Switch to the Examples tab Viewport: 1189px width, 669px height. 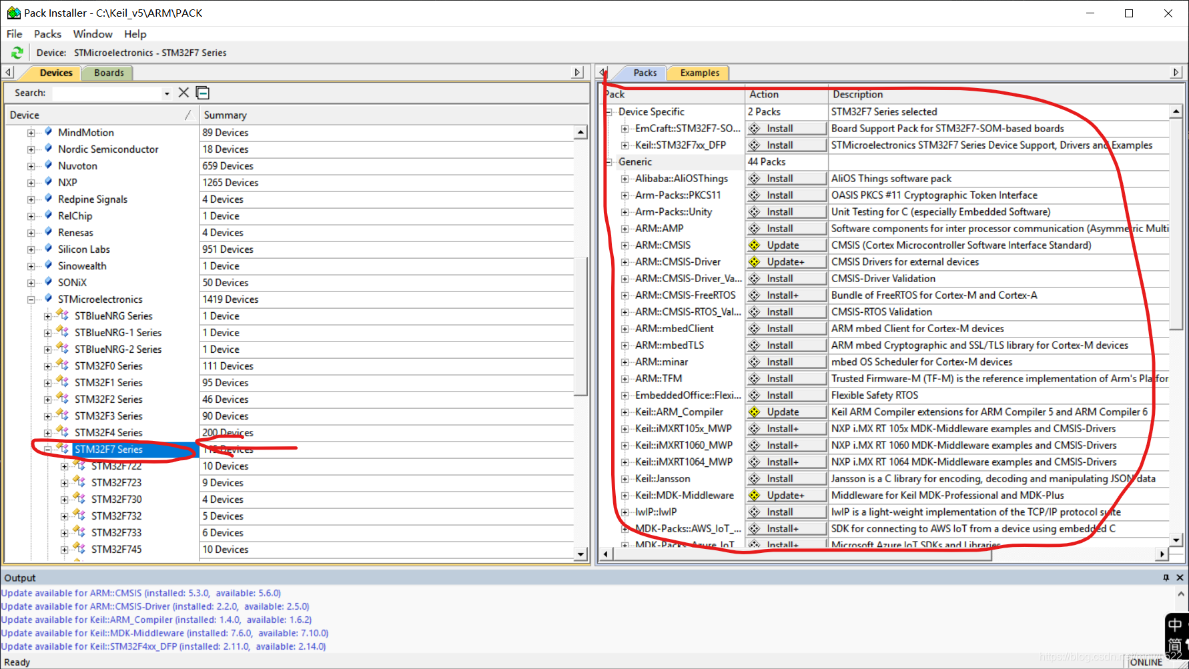click(x=700, y=73)
